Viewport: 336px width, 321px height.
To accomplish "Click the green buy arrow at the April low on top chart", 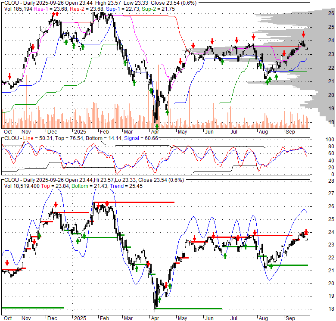I will tap(157, 126).
